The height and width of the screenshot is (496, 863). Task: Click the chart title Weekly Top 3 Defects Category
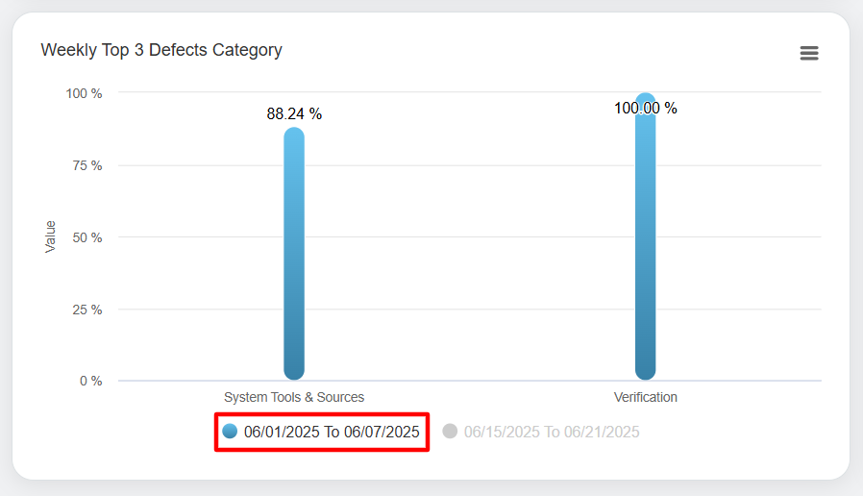tap(161, 50)
